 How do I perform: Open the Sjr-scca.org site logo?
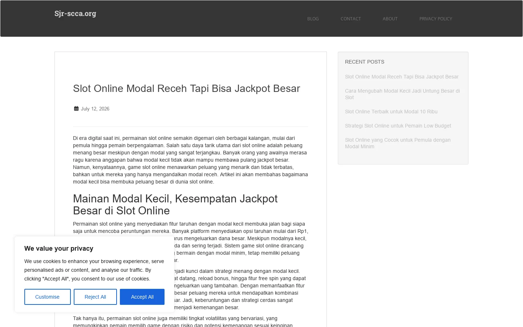point(75,14)
